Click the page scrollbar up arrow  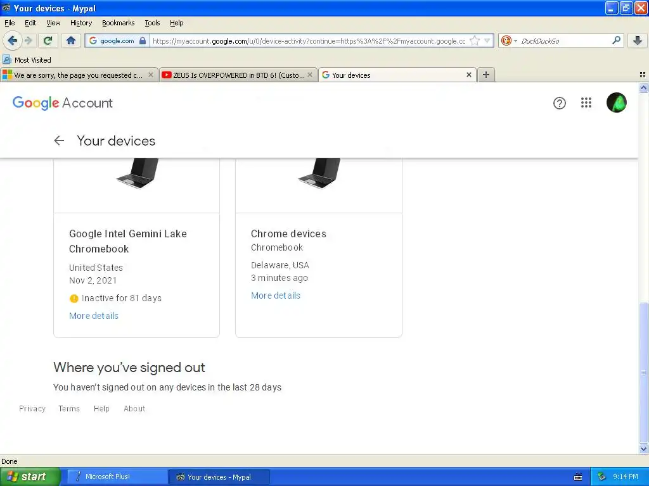(643, 87)
